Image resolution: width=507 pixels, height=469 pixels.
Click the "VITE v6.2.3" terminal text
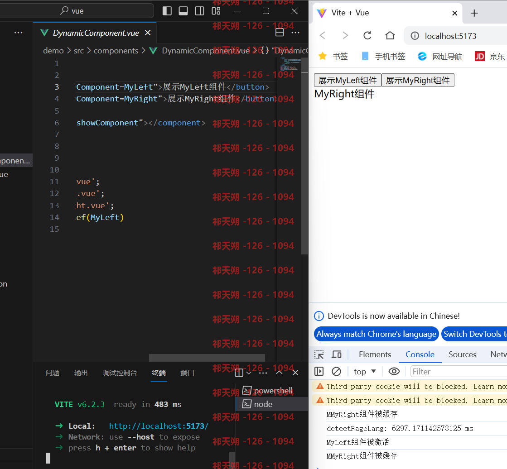click(x=80, y=404)
